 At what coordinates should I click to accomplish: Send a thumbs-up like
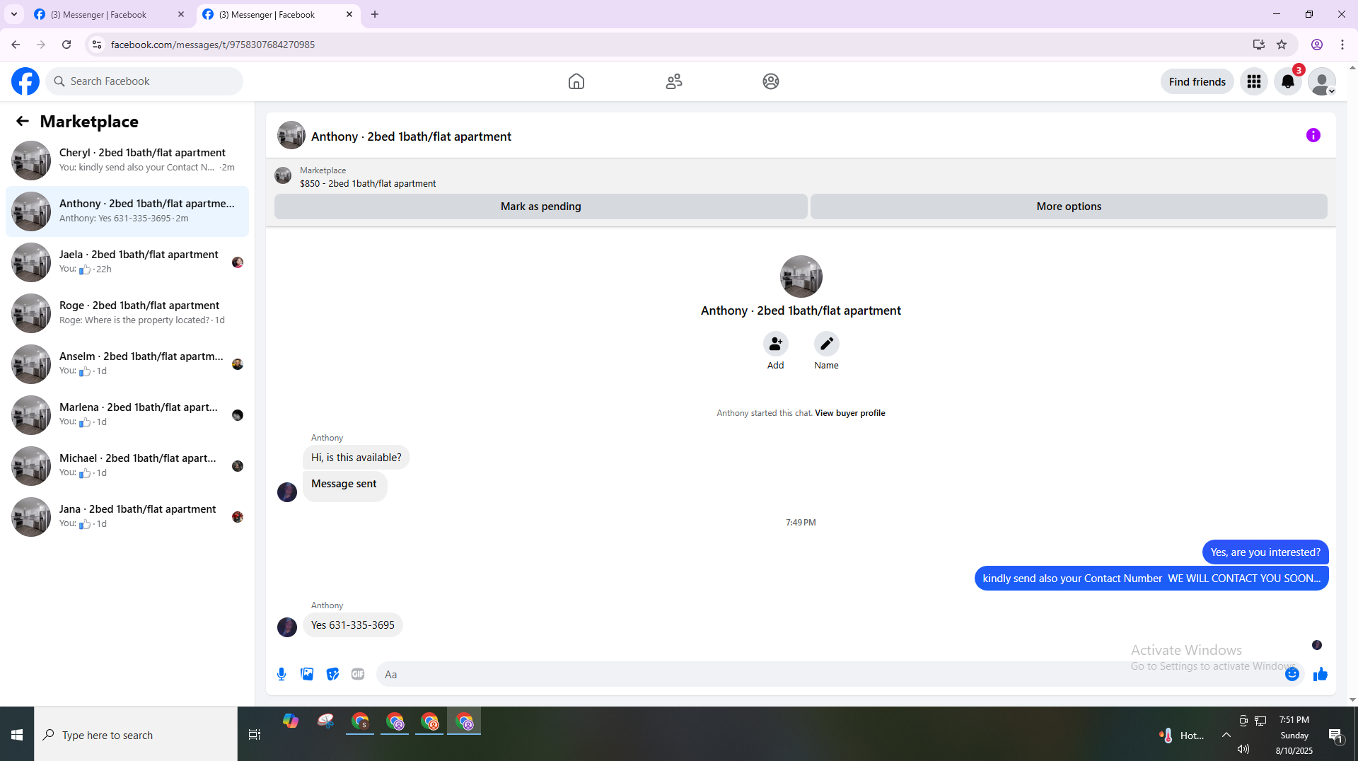click(x=1321, y=674)
